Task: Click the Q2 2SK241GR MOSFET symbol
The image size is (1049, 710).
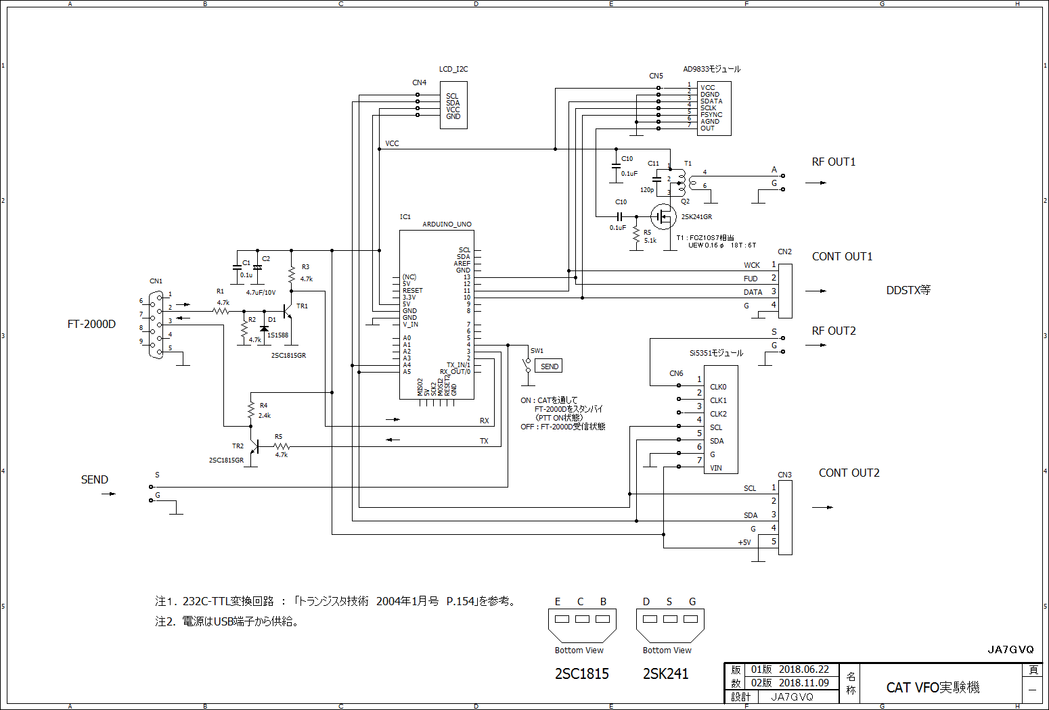Action: pos(663,217)
